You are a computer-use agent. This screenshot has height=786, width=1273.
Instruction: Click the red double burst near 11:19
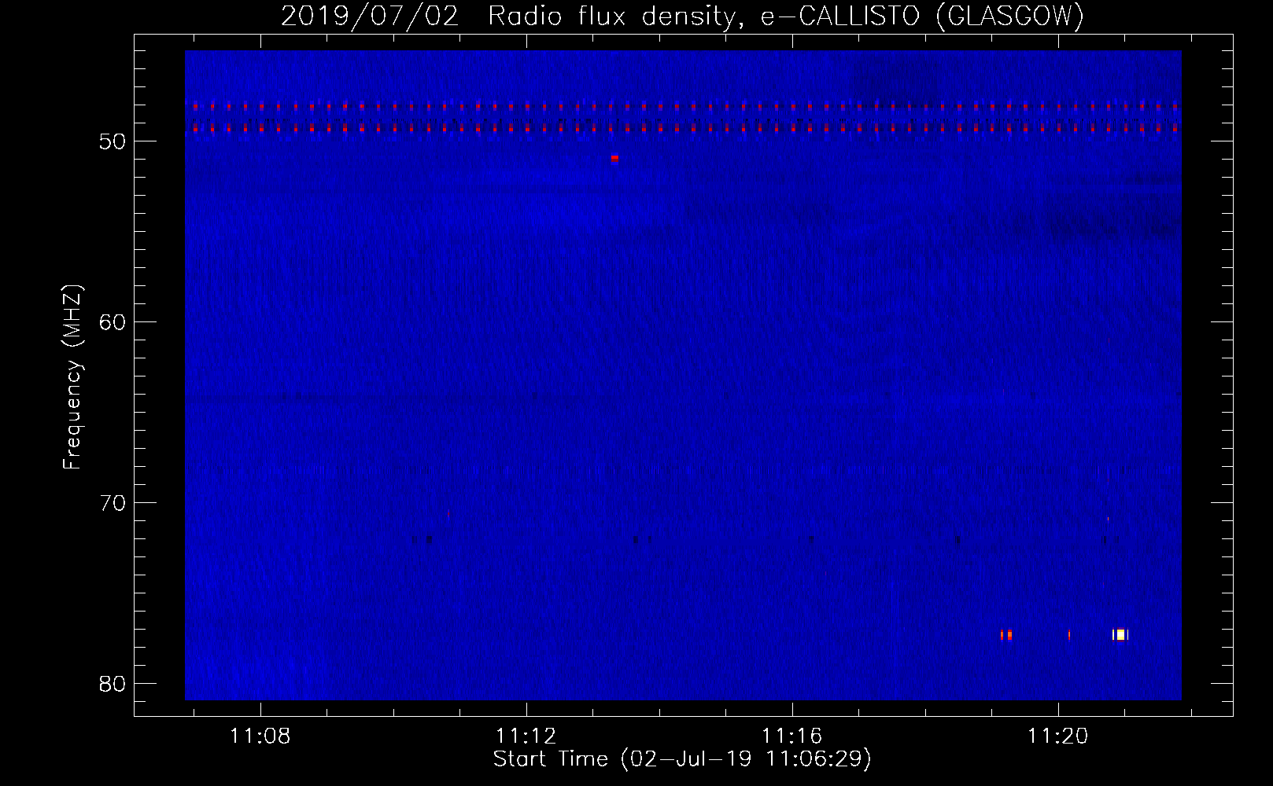pos(1005,634)
